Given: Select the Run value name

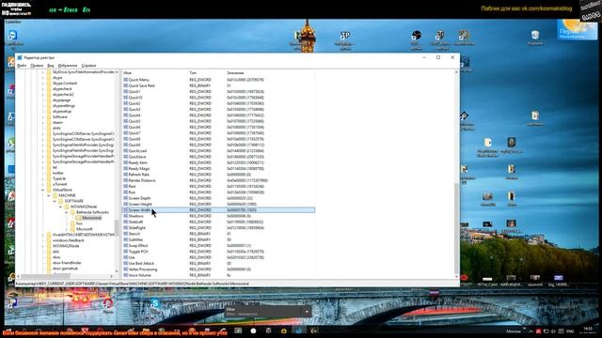Looking at the screenshot, I should point(132,192).
